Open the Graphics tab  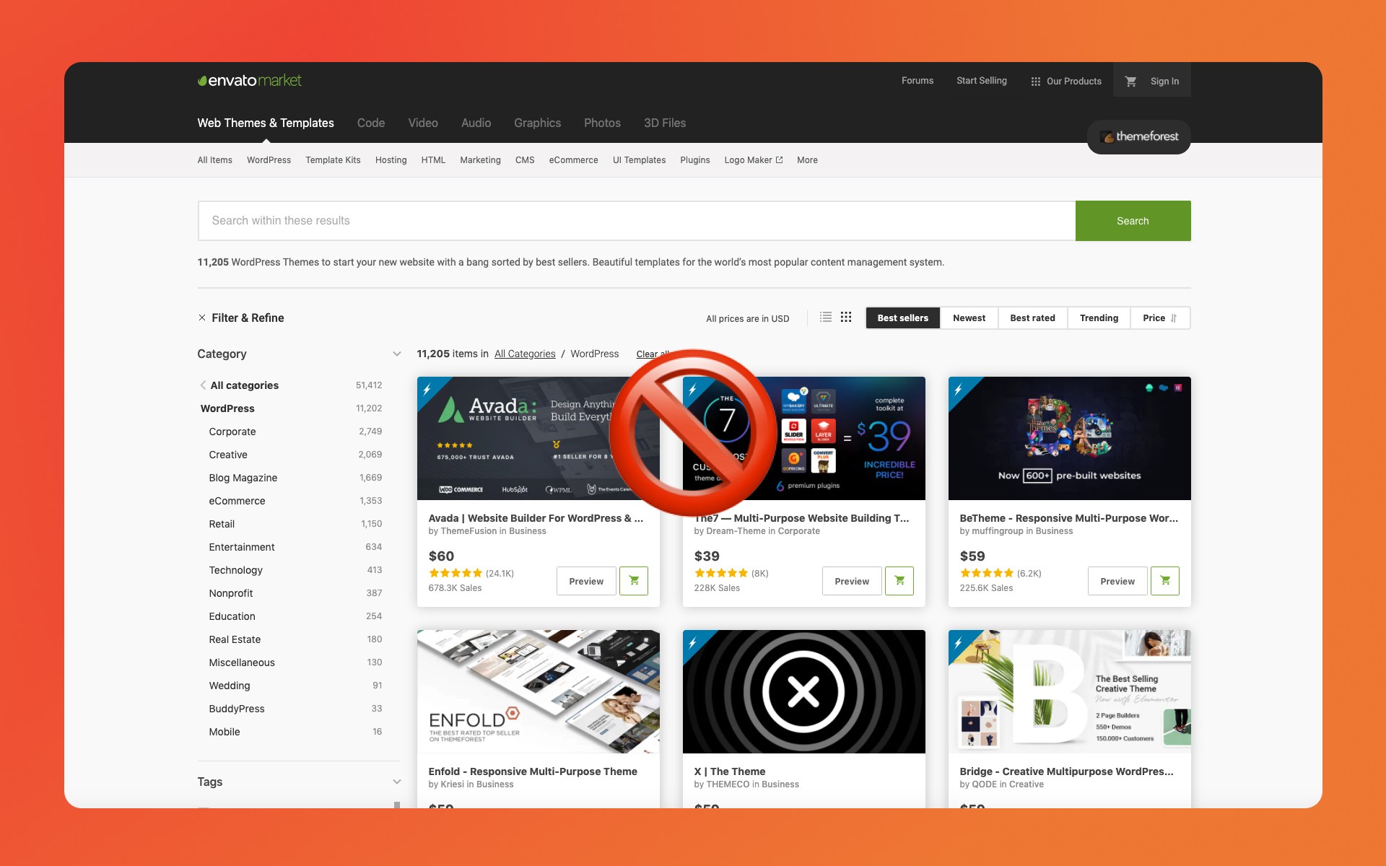pos(537,123)
